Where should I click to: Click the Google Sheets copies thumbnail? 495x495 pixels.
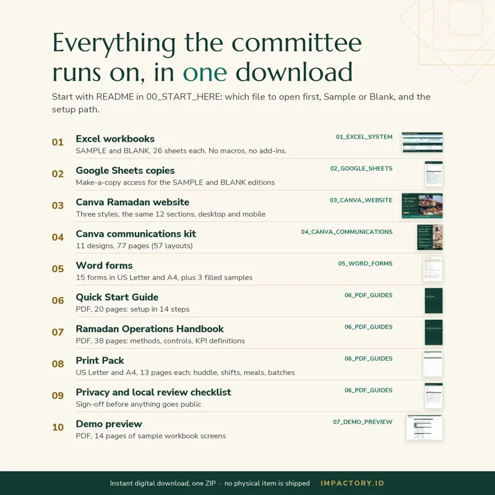point(434,174)
